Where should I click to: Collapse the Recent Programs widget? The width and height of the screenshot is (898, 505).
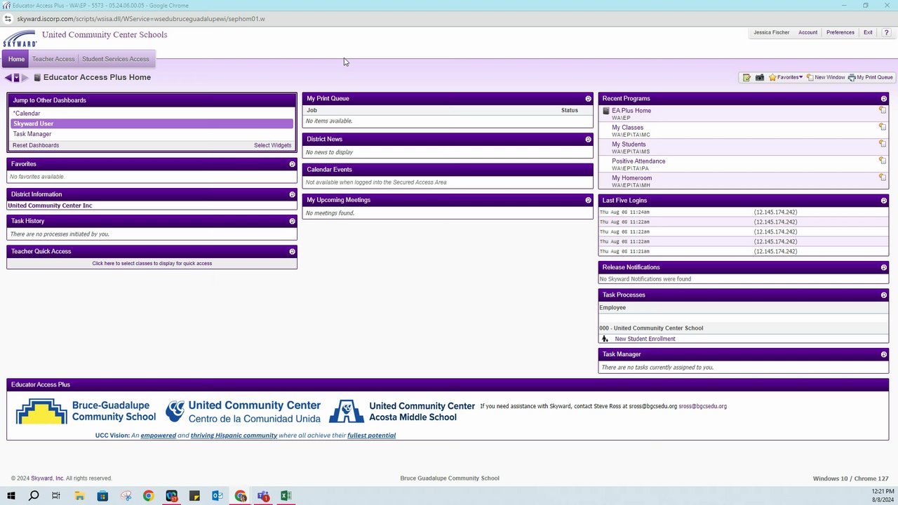[x=884, y=99]
